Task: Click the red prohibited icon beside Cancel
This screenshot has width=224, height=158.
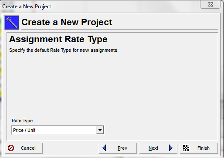Action: tap(11, 148)
